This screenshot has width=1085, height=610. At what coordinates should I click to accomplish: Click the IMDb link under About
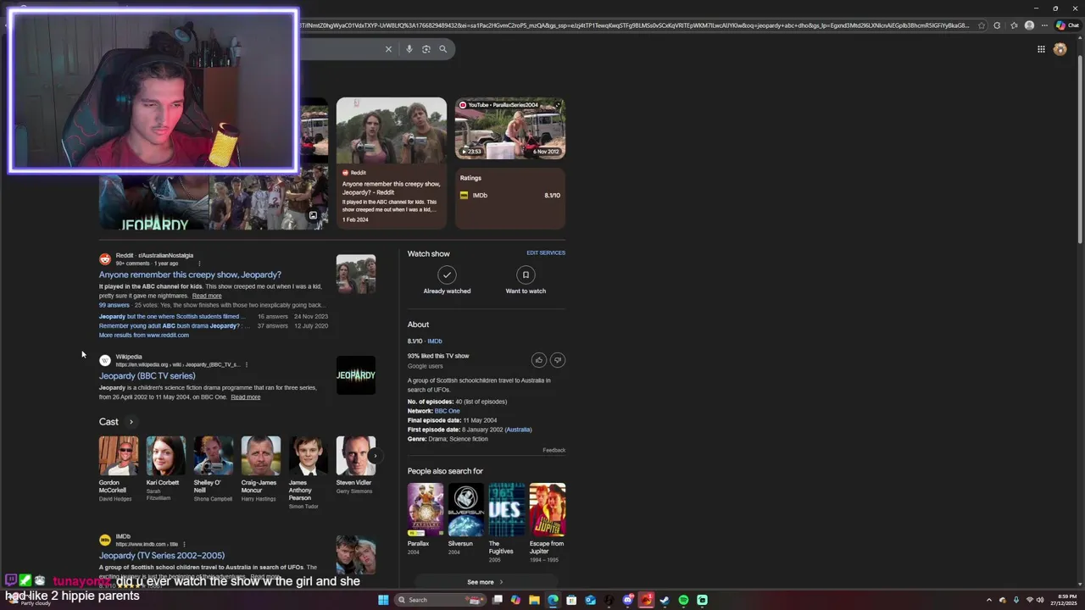coord(434,341)
